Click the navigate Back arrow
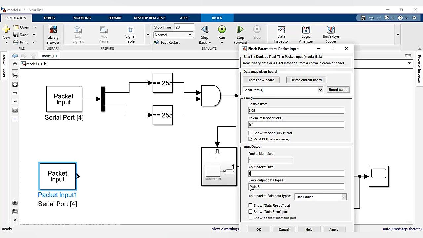The height and width of the screenshot is (238, 423). 15,56
